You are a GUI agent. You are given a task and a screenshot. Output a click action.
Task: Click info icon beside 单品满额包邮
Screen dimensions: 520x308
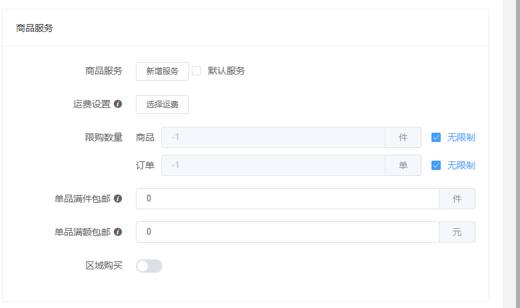point(118,232)
